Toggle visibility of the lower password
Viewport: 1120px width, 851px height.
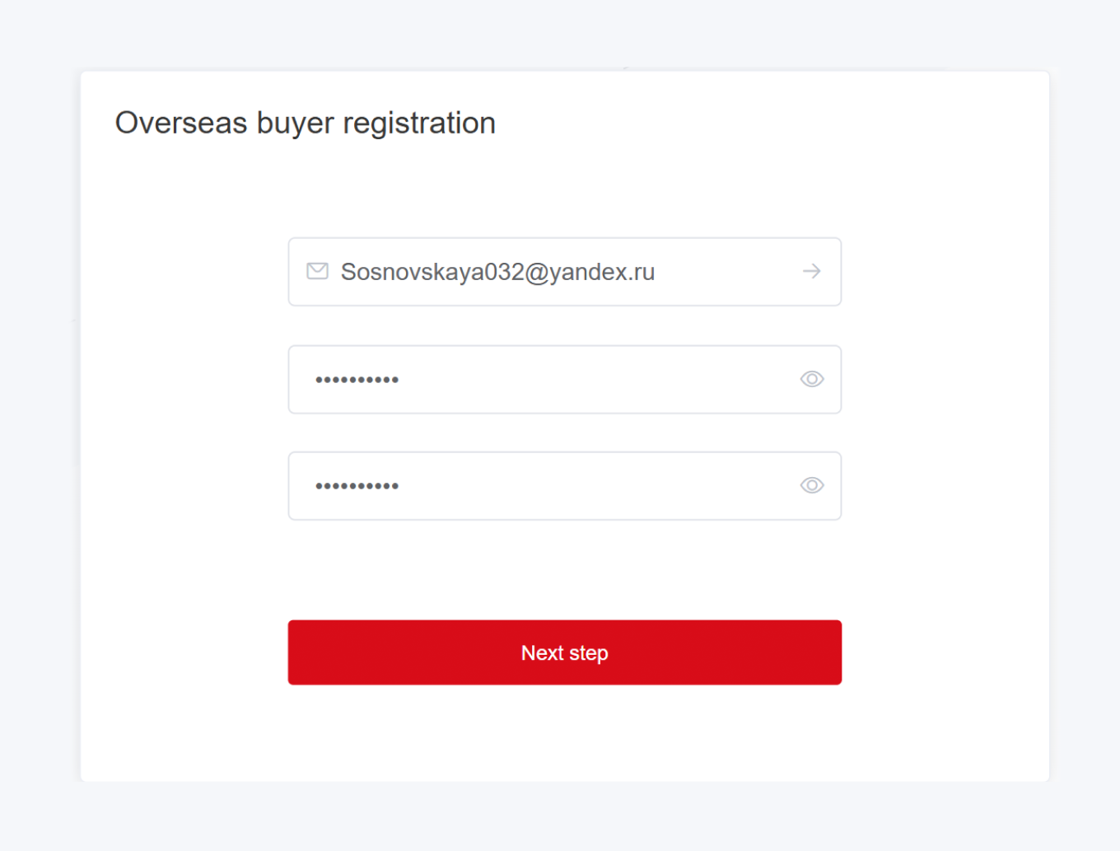[811, 485]
